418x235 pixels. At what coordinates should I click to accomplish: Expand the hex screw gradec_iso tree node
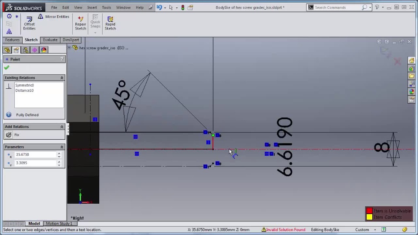[x=69, y=48]
